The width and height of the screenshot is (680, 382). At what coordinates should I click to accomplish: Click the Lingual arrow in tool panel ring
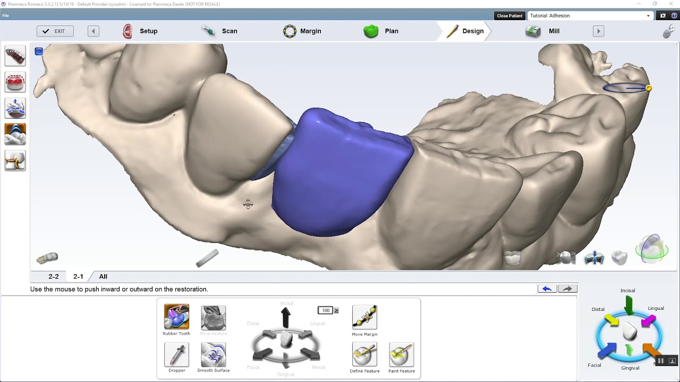(x=307, y=334)
